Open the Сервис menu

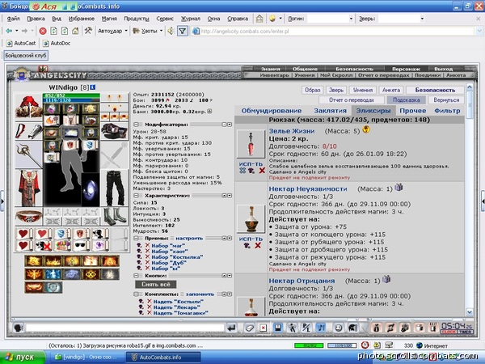pos(165,19)
